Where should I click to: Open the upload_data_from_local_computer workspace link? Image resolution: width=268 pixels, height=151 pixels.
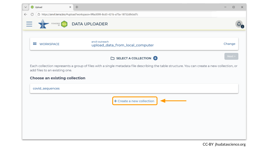pos(122,45)
